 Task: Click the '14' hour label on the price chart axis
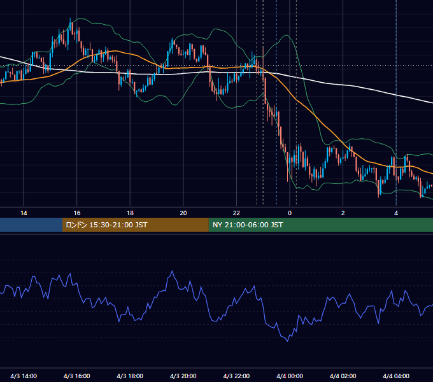pos(24,213)
